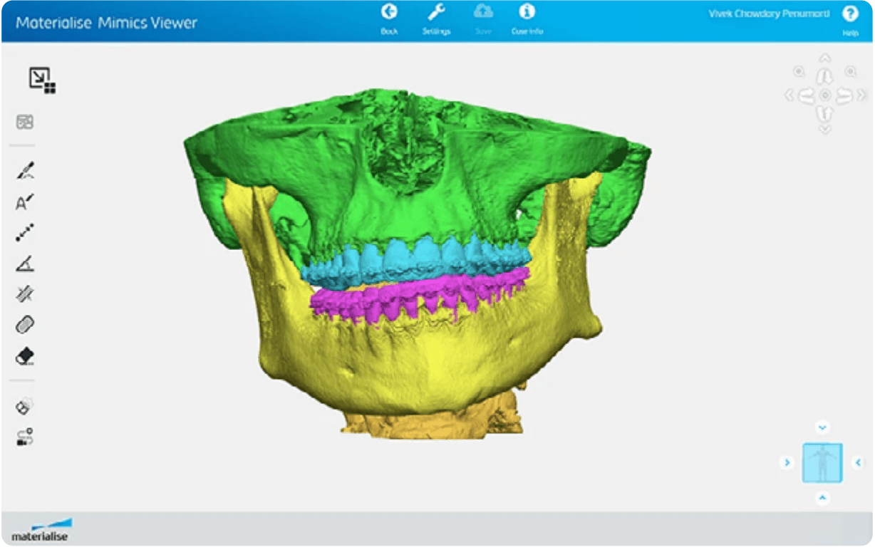Collapse using the down chevron above orientation thumbnail
875x547 pixels.
821,428
